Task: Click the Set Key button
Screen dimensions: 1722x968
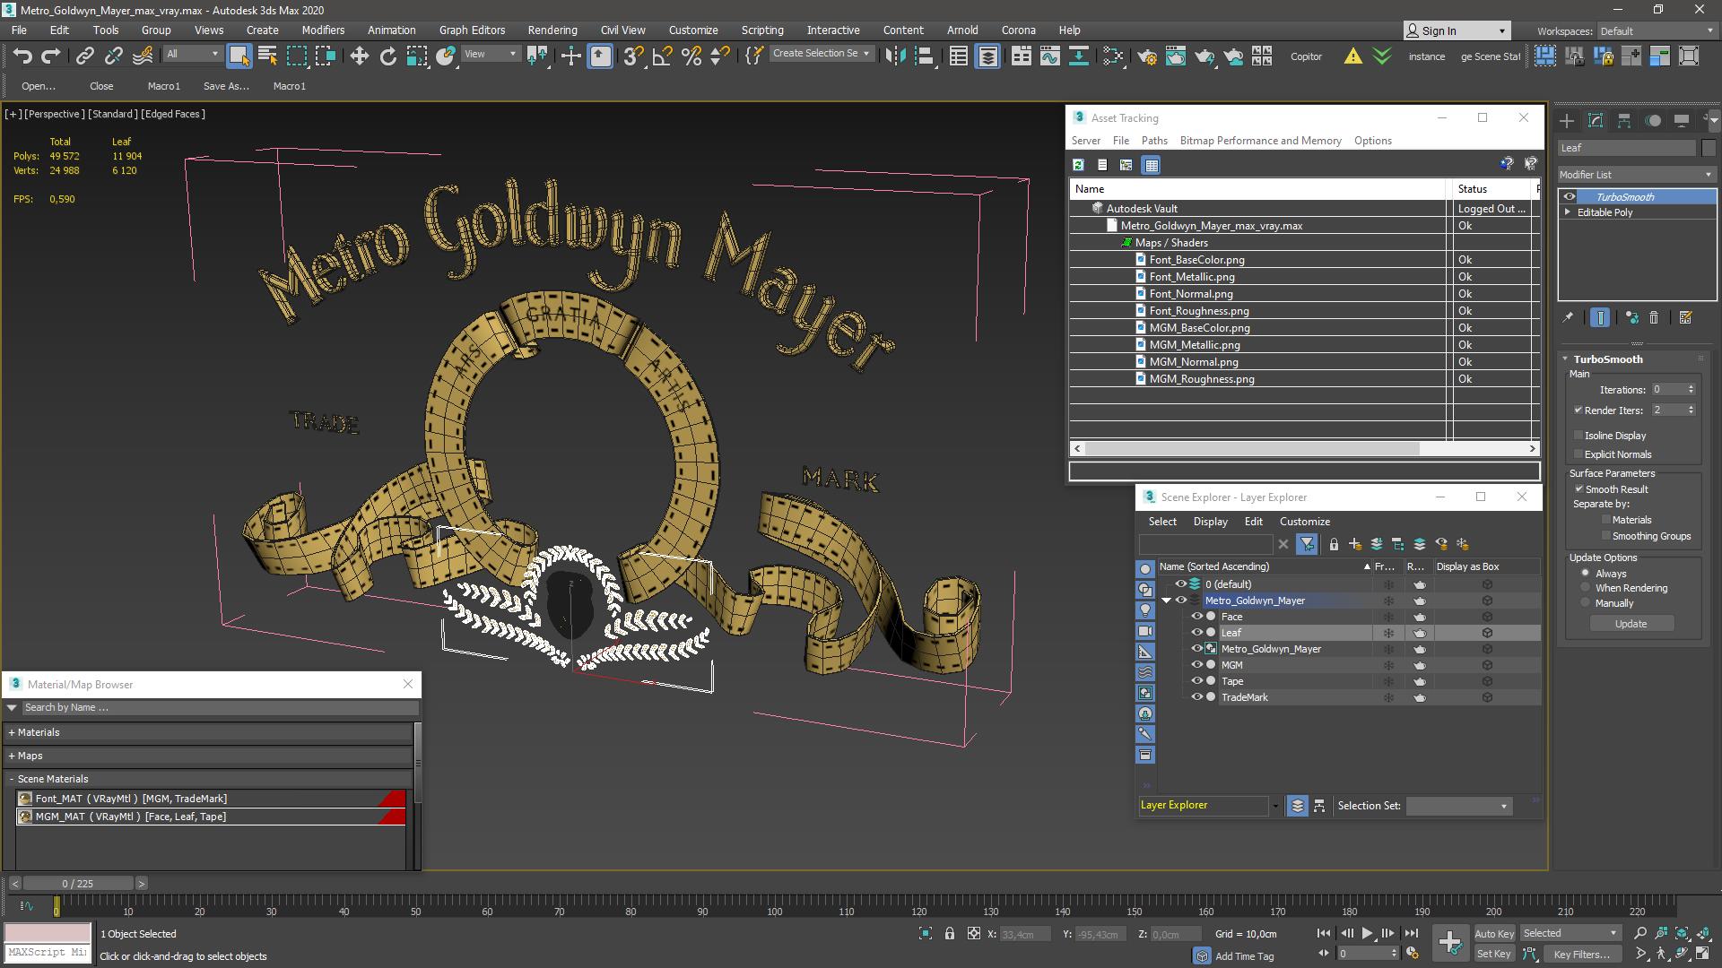Action: click(x=1493, y=955)
